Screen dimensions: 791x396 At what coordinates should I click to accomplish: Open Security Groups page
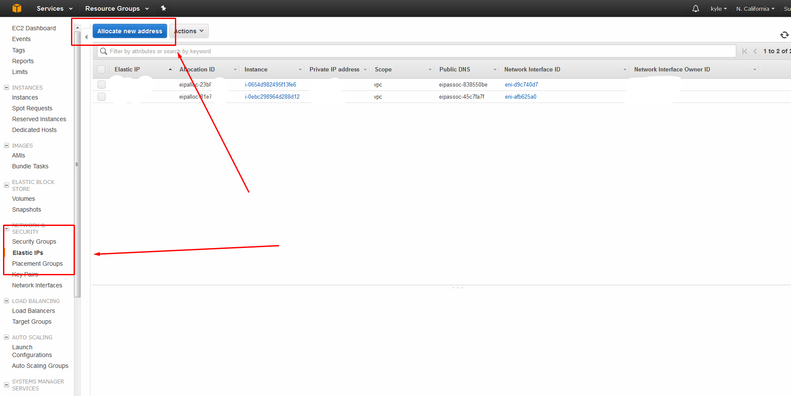tap(34, 241)
